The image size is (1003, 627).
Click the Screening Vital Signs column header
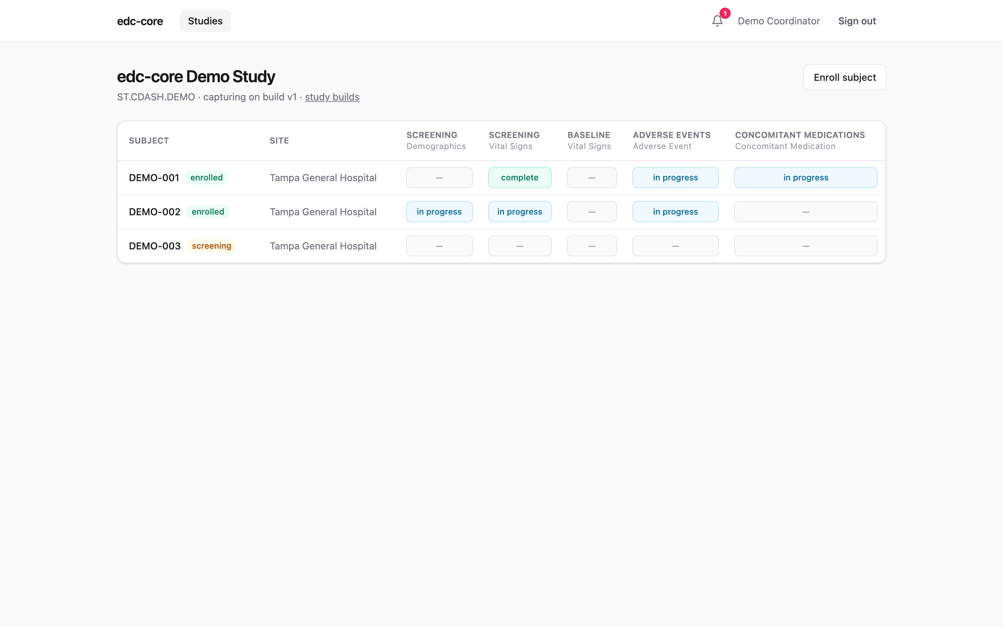pos(514,141)
